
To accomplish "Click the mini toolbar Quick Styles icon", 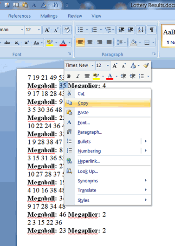I will tap(133, 65).
